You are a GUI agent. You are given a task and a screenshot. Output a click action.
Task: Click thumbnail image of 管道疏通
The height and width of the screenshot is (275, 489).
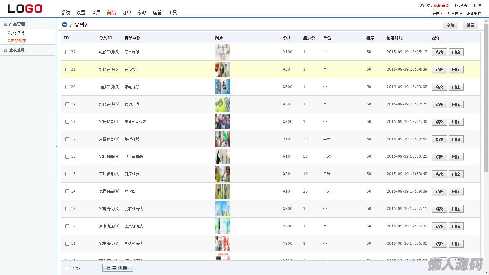(x=222, y=104)
